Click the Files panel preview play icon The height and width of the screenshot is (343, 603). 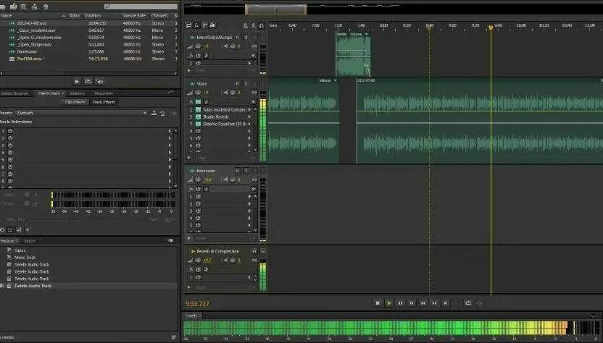pyautogui.click(x=77, y=81)
